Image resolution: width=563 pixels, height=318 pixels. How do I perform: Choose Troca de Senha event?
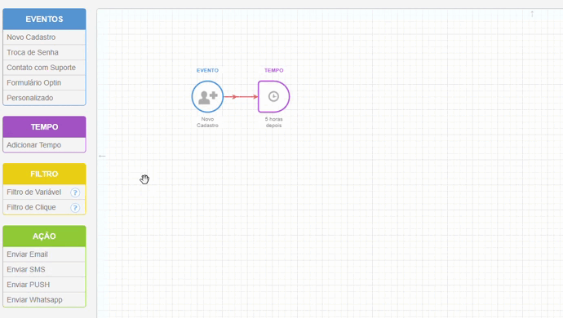[44, 52]
